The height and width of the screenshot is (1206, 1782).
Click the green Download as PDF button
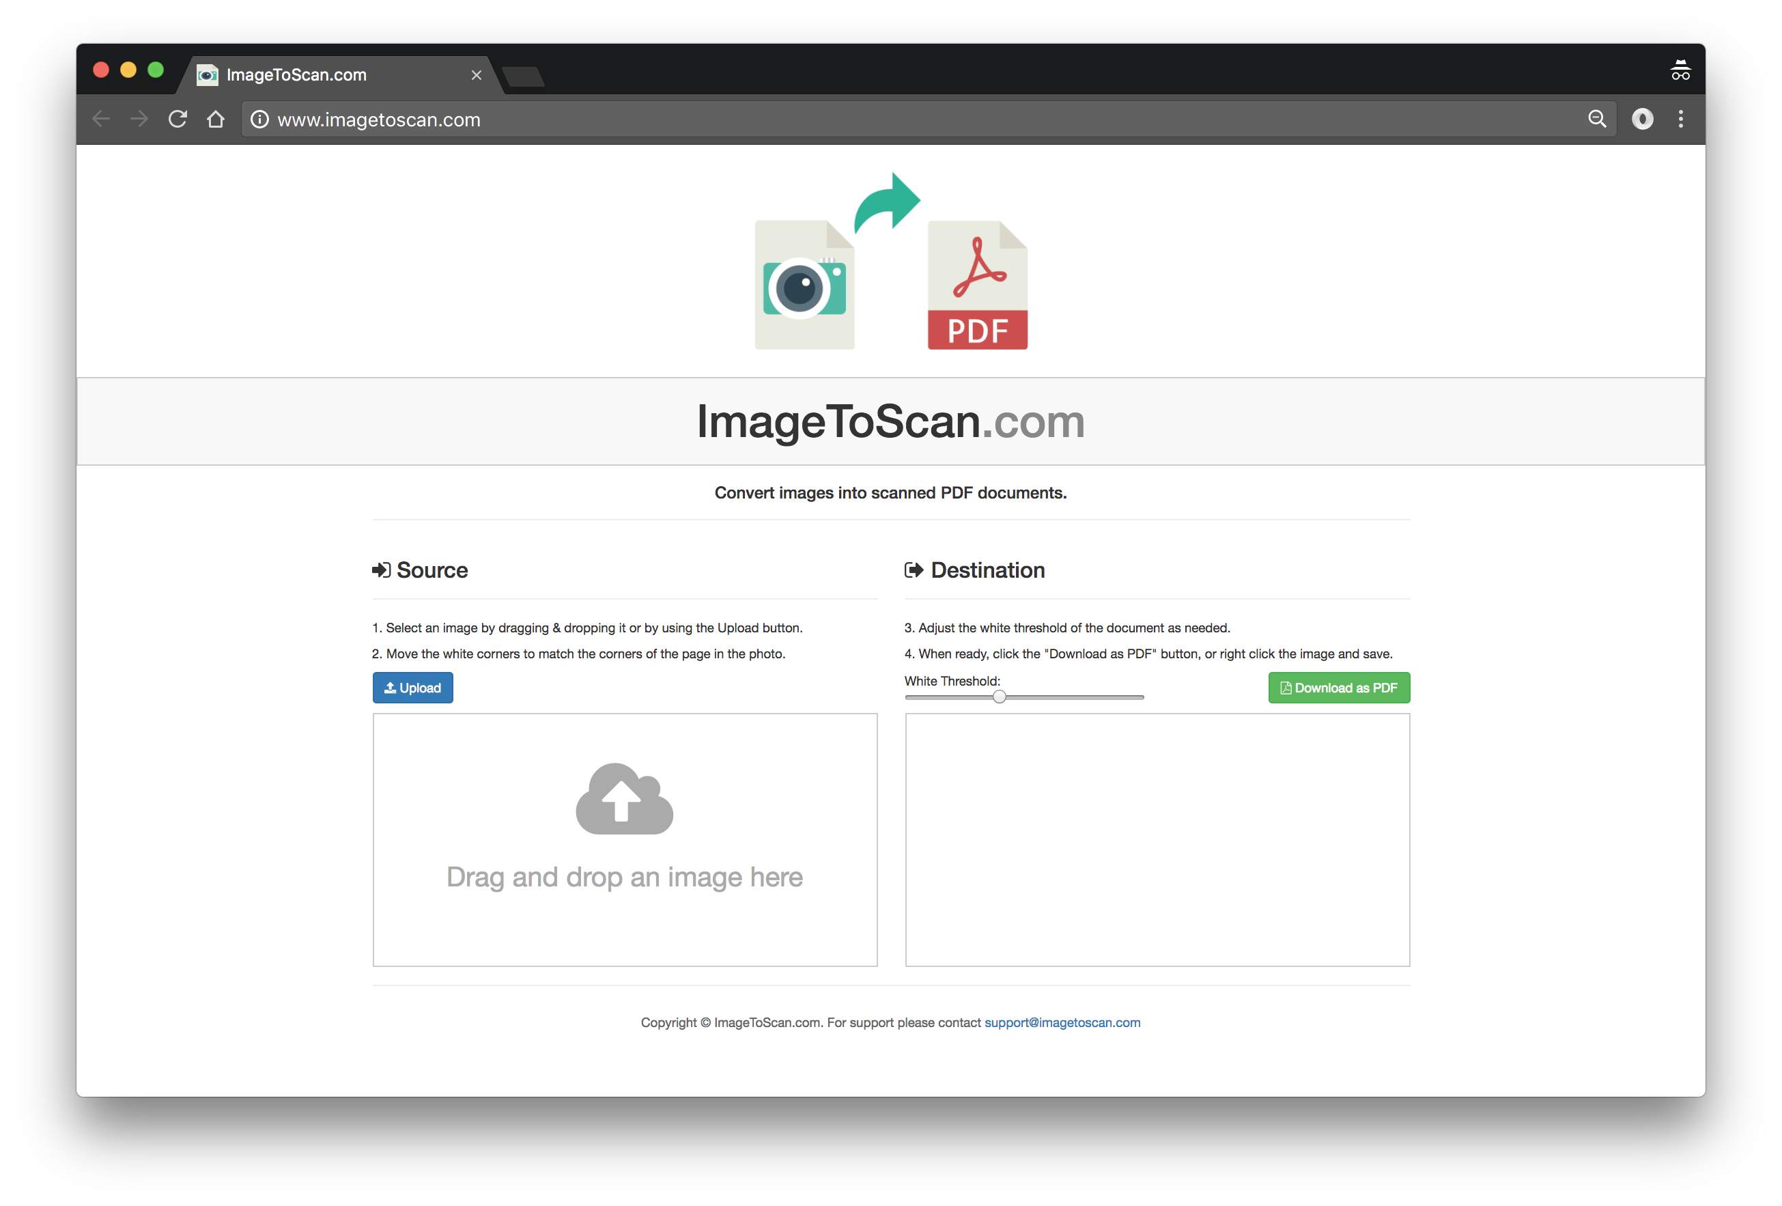pyautogui.click(x=1339, y=688)
